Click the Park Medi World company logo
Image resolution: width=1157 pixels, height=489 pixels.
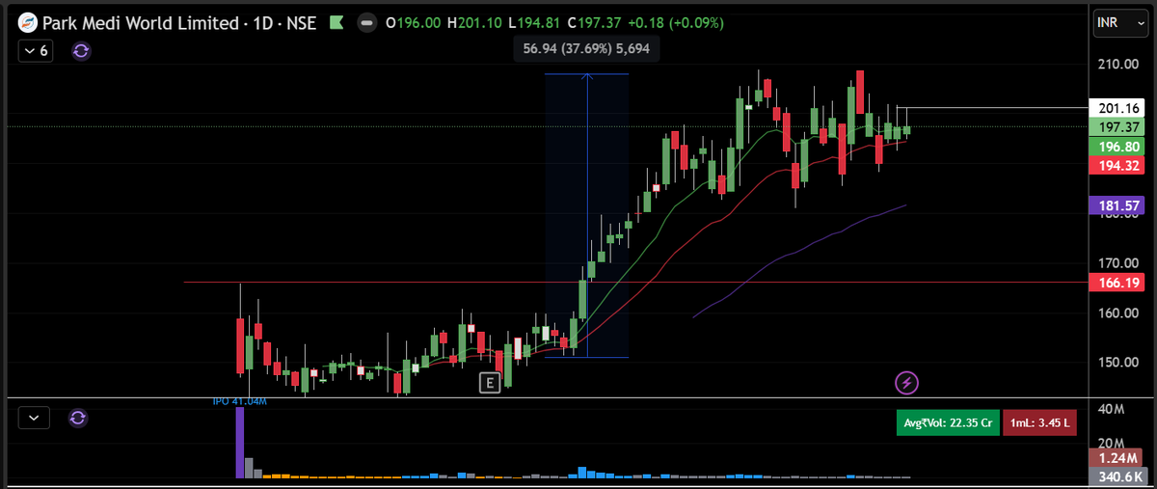click(29, 21)
